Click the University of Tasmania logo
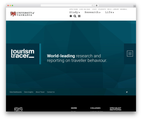This screenshot has height=120, width=142. pos(22,14)
